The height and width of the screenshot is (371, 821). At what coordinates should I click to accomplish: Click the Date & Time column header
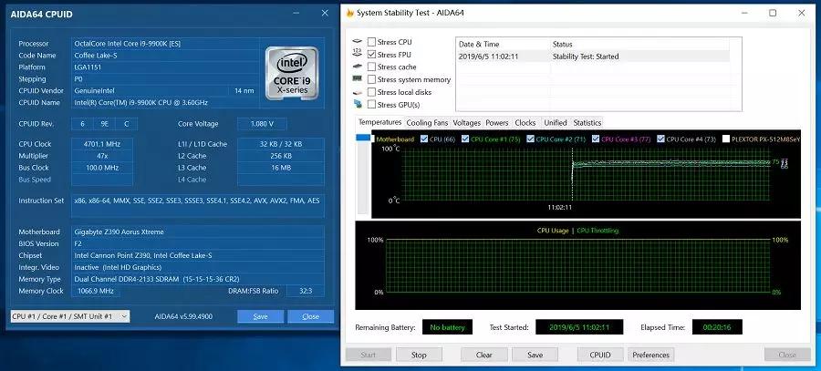pos(504,45)
